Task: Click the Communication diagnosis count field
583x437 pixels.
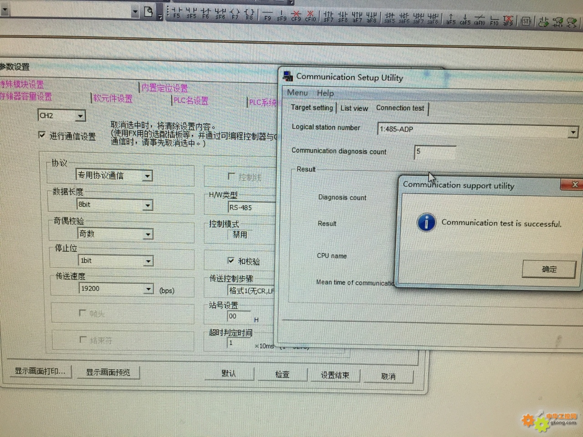Action: [x=435, y=152]
